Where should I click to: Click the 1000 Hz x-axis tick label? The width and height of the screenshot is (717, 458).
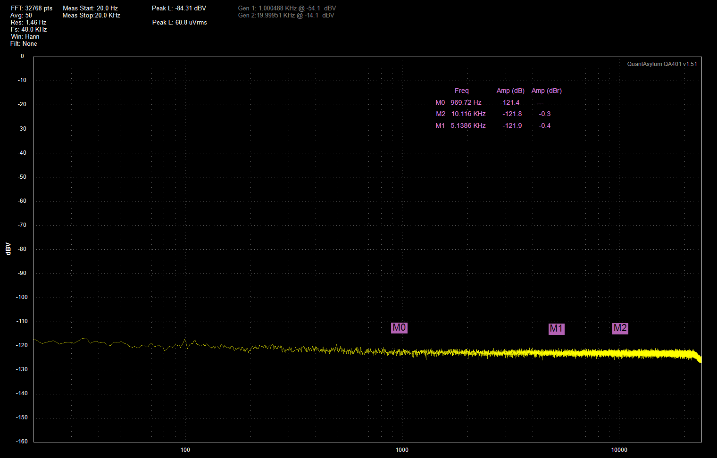(x=402, y=450)
